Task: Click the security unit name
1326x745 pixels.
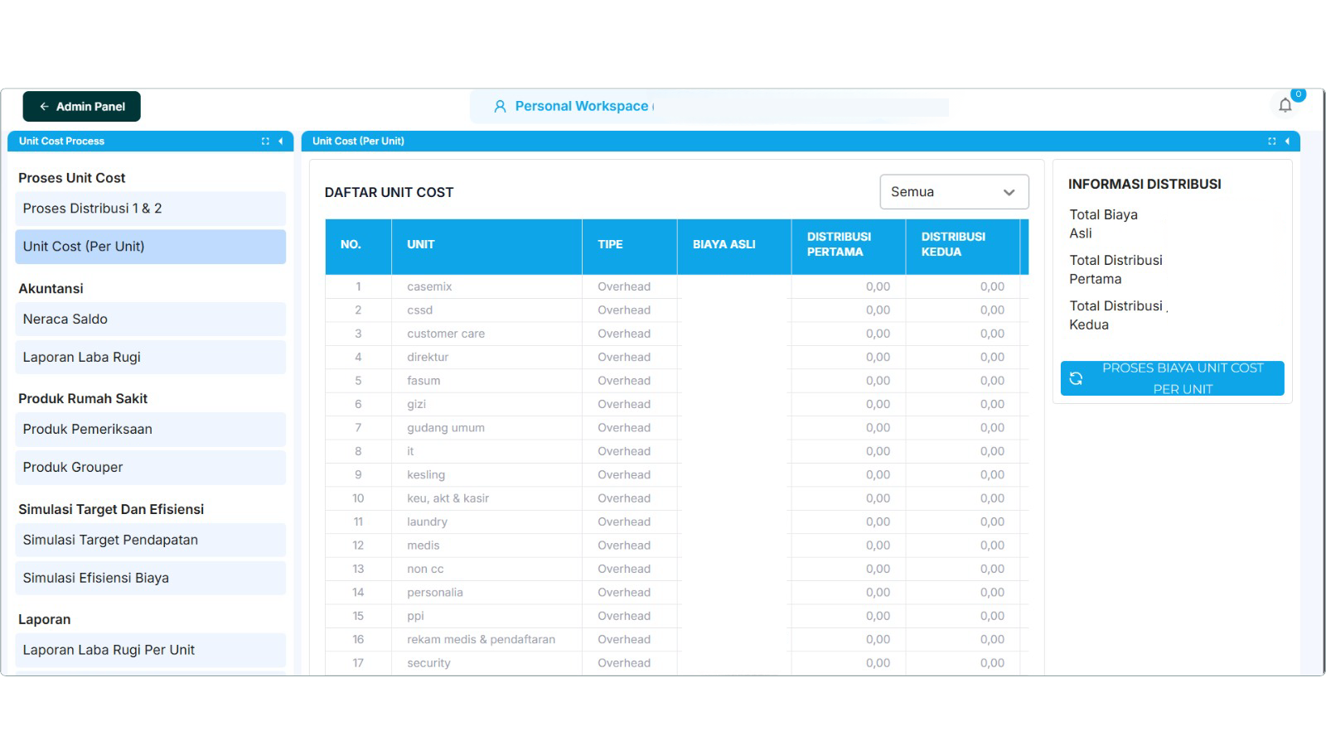Action: coord(428,663)
